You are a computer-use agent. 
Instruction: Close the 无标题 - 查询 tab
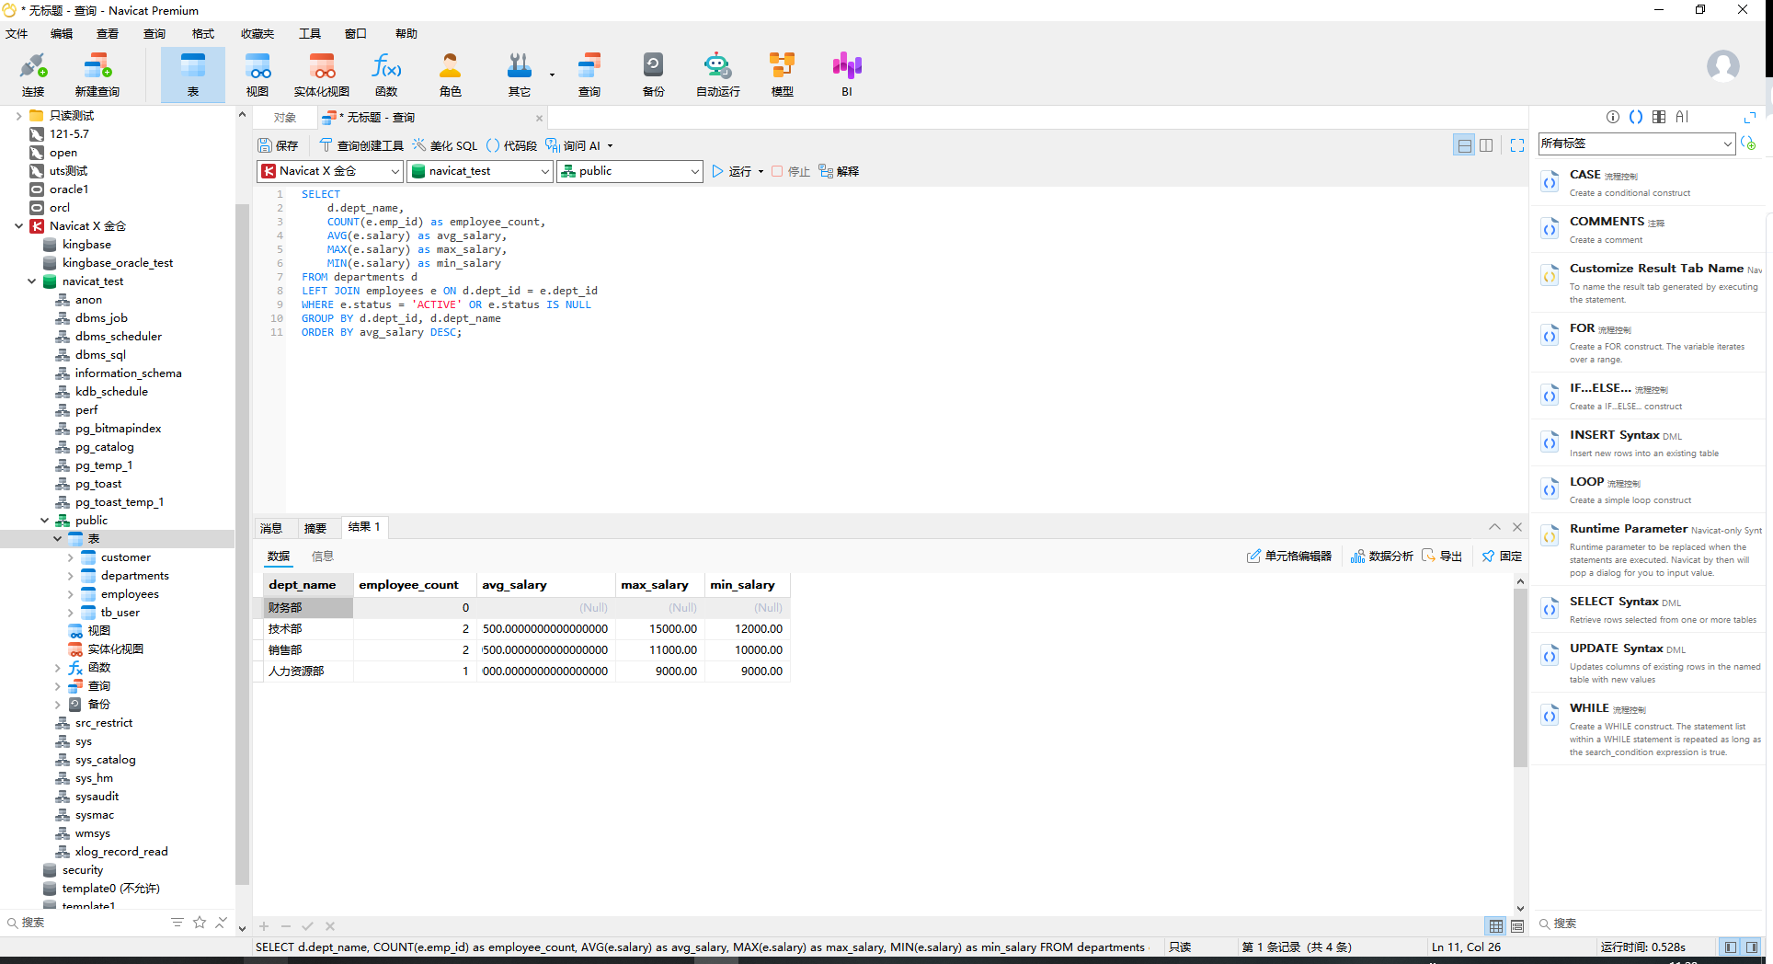[x=539, y=118]
